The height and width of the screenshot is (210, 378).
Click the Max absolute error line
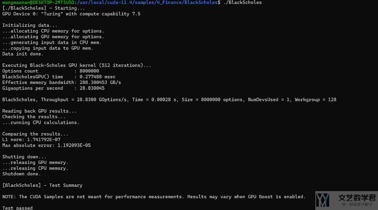click(x=47, y=145)
